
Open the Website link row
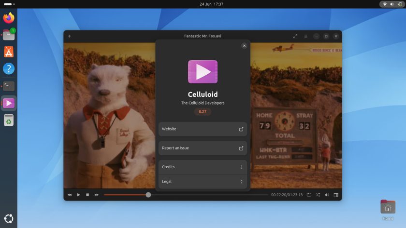point(203,129)
